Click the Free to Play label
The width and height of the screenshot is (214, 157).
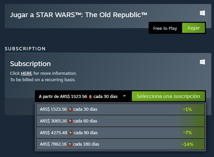(165, 29)
